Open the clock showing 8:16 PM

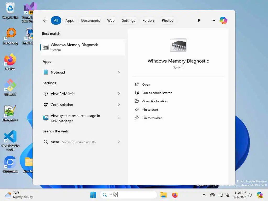click(x=240, y=195)
